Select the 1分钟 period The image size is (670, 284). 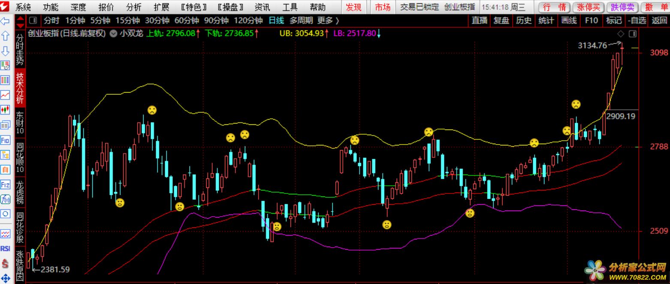[x=75, y=21]
